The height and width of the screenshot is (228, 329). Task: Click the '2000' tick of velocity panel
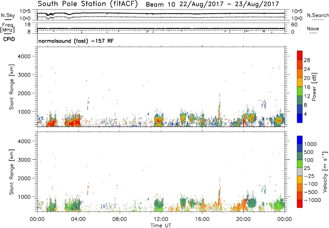(24, 178)
